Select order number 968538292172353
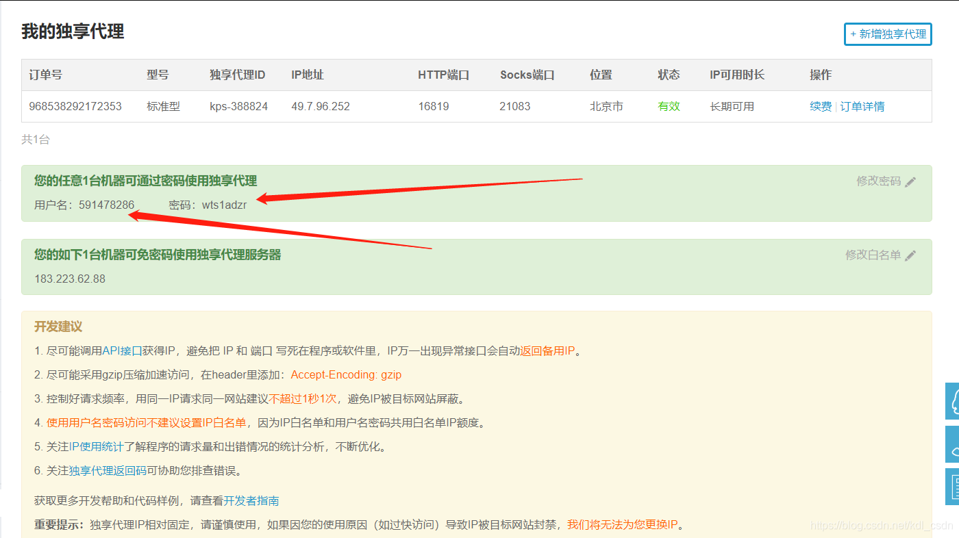 [x=75, y=107]
